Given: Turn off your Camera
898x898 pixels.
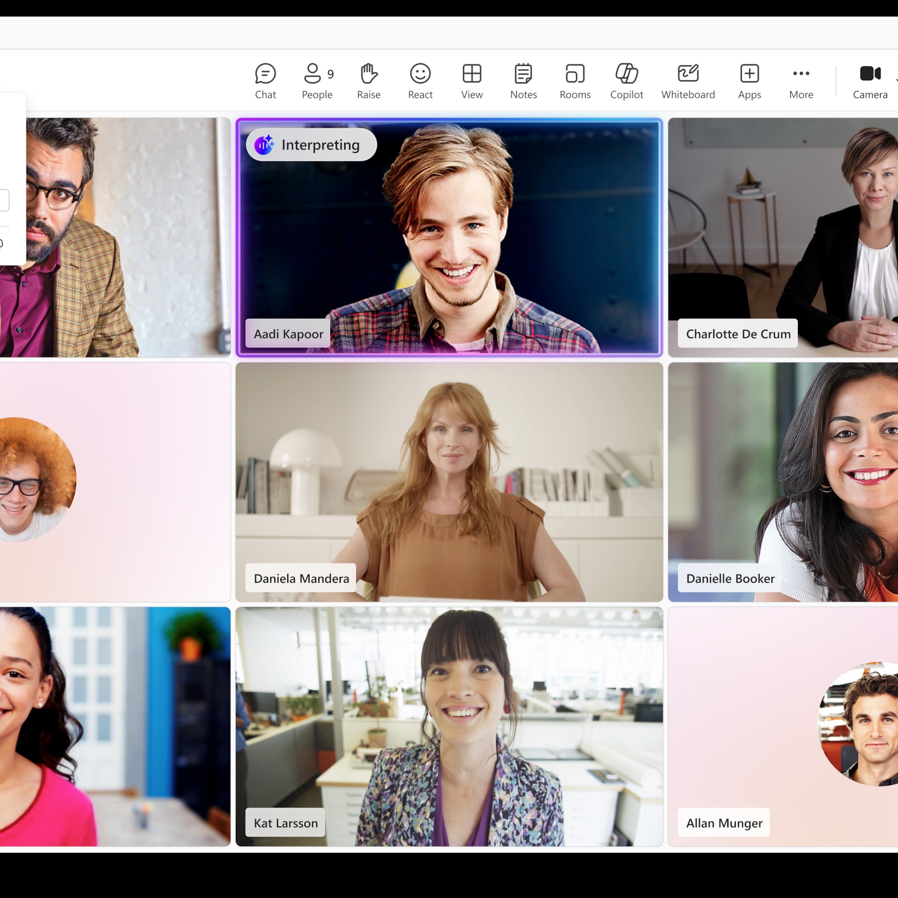Looking at the screenshot, I should click(870, 80).
